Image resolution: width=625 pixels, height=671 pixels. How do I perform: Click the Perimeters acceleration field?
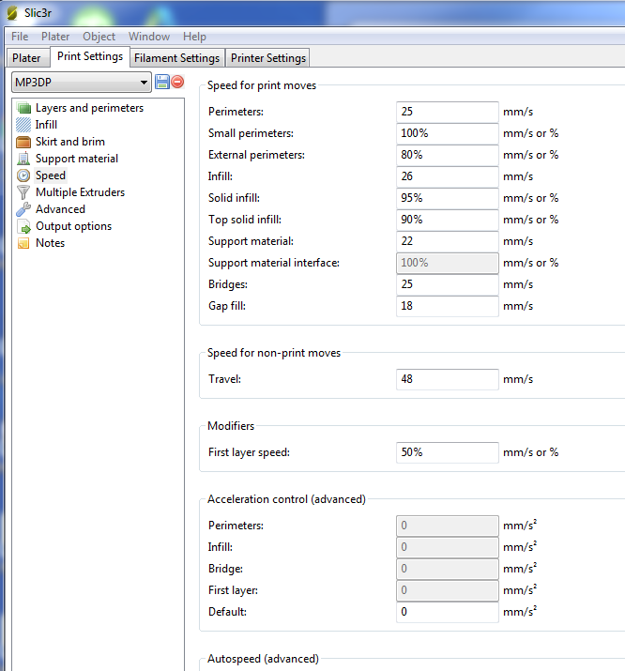447,526
